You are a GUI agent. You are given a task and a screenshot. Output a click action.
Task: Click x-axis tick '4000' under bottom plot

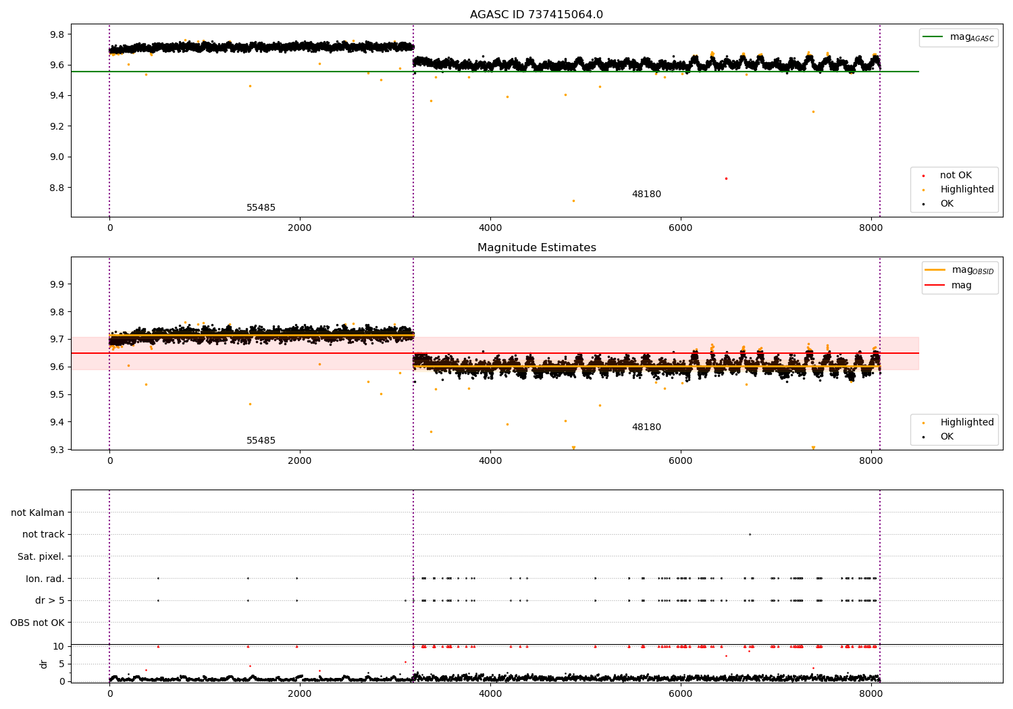[x=490, y=693]
